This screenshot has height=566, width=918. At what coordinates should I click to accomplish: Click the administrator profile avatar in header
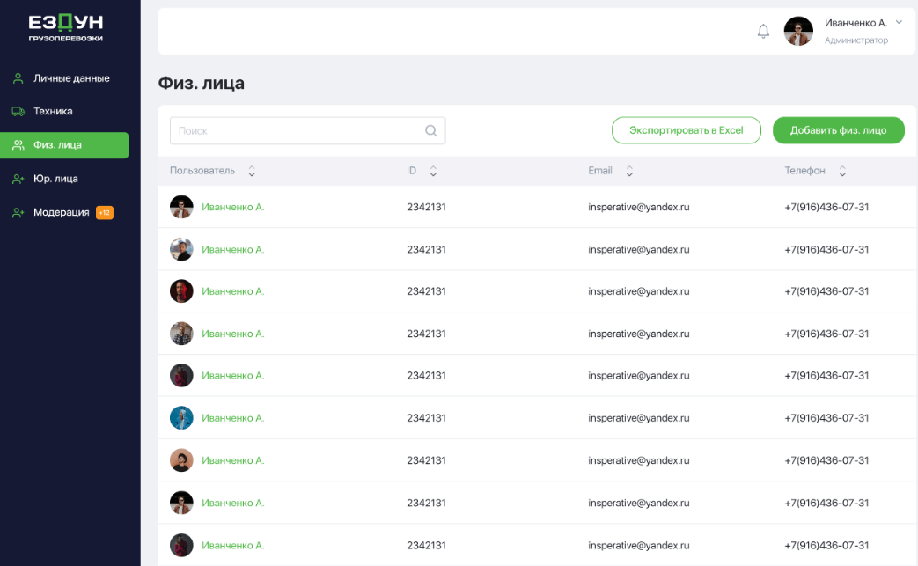pyautogui.click(x=798, y=32)
